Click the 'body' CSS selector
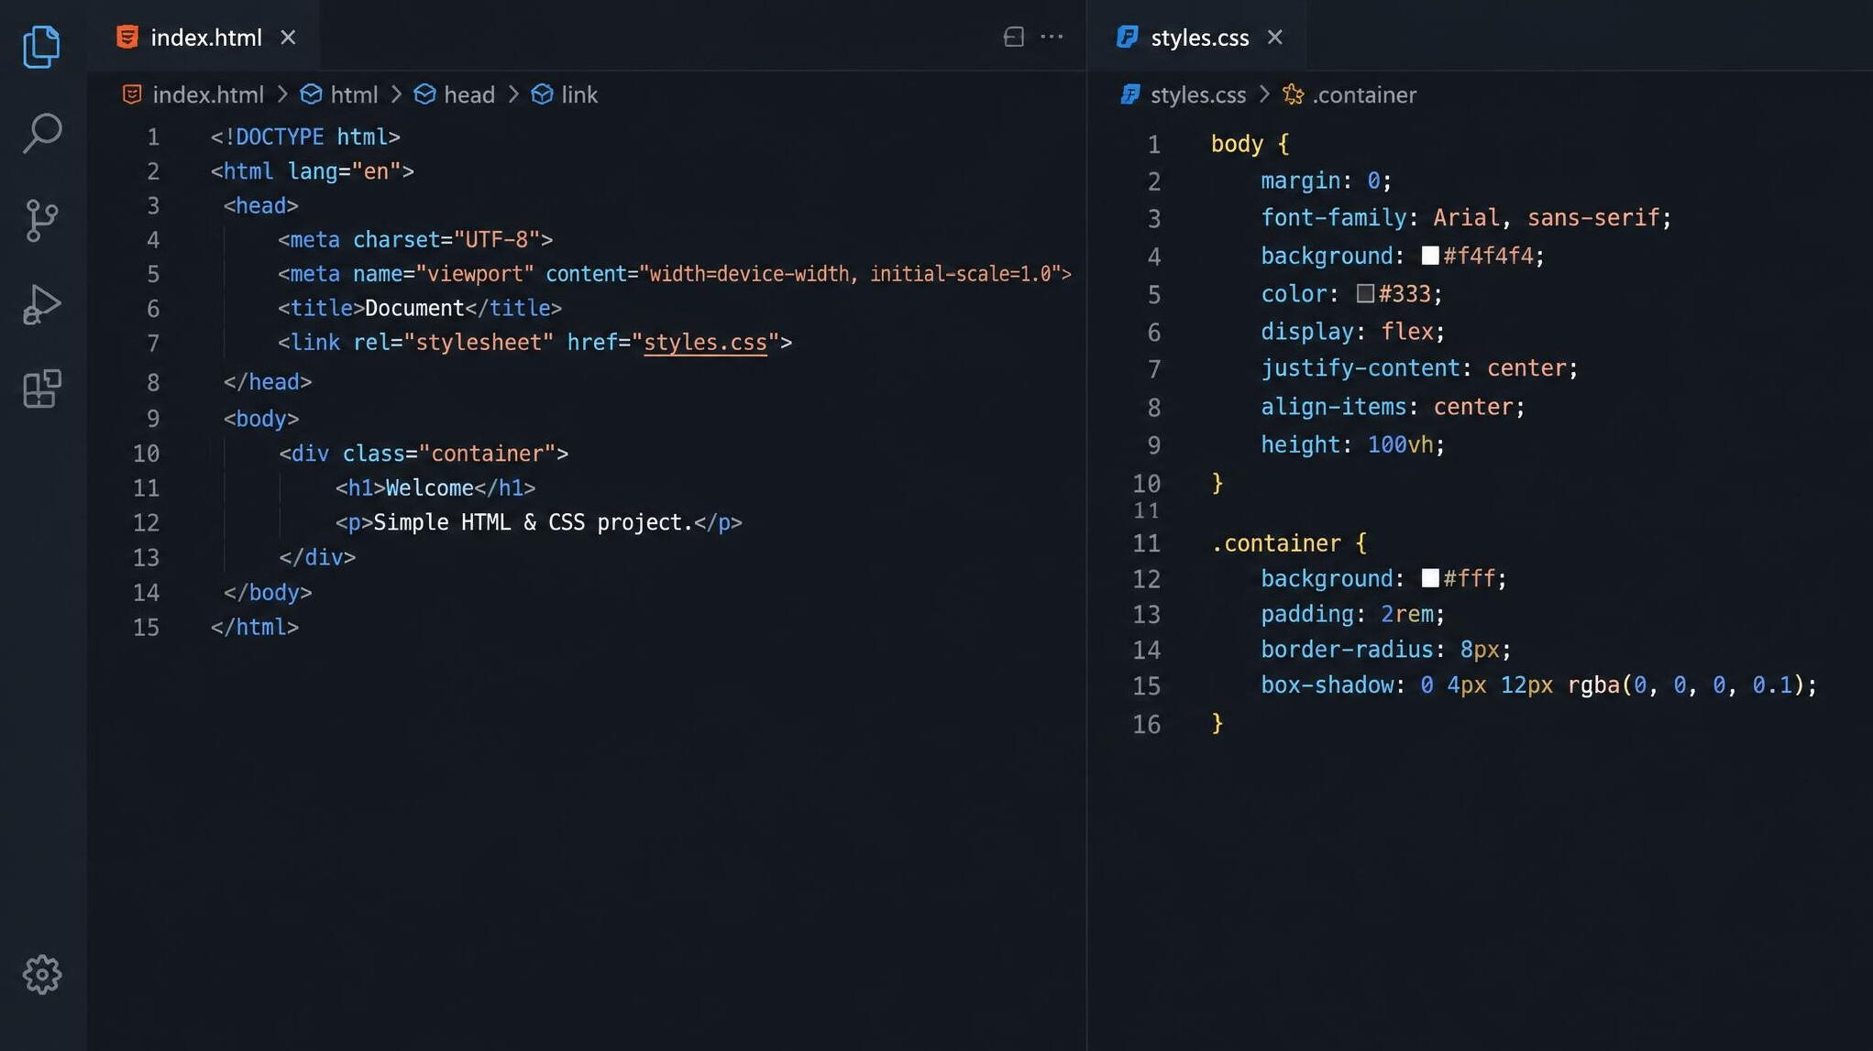 (x=1237, y=144)
